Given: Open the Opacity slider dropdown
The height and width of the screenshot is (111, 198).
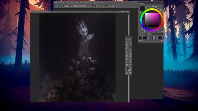Looking at the screenshot, I should [97, 6].
